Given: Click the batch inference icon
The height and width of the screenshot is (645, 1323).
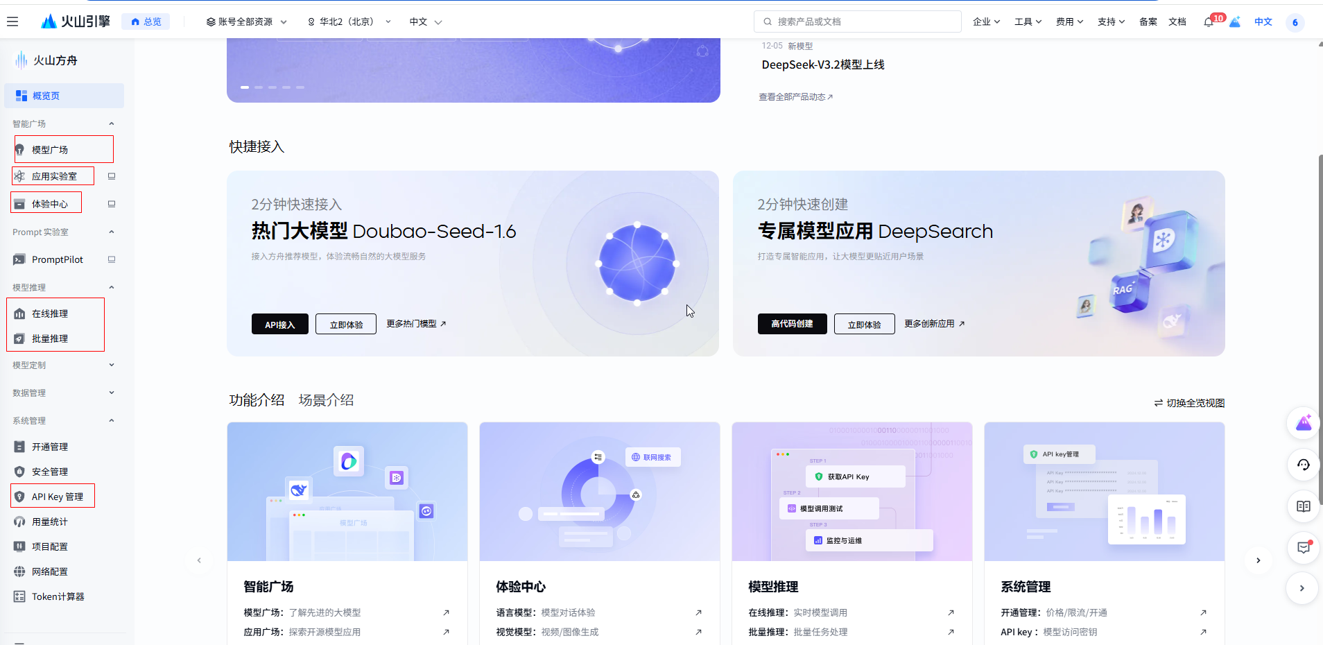Looking at the screenshot, I should [19, 338].
